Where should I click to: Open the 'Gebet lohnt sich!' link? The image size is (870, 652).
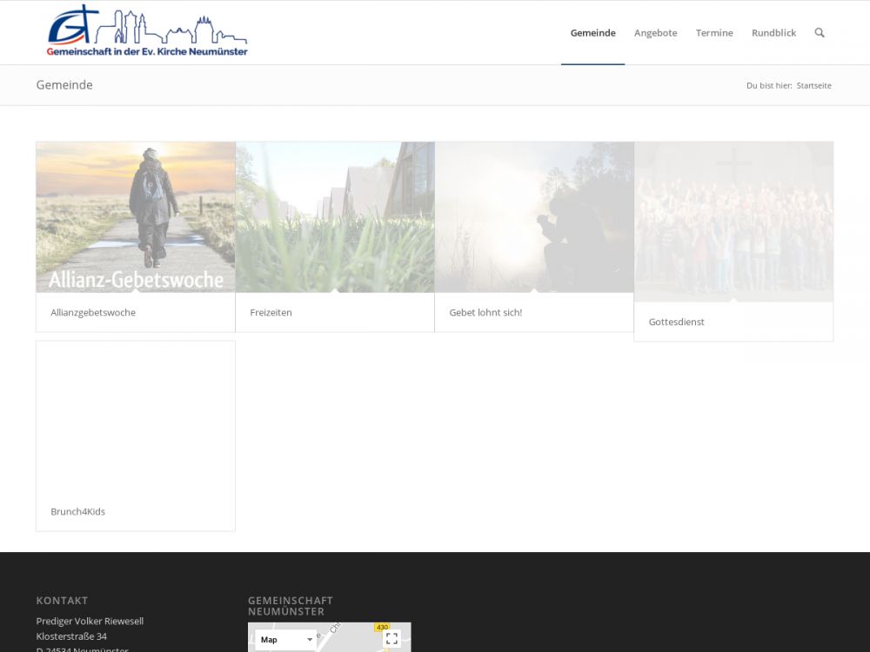click(485, 313)
